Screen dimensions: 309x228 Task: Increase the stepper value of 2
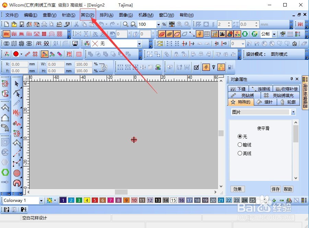pyautogui.click(x=229, y=23)
